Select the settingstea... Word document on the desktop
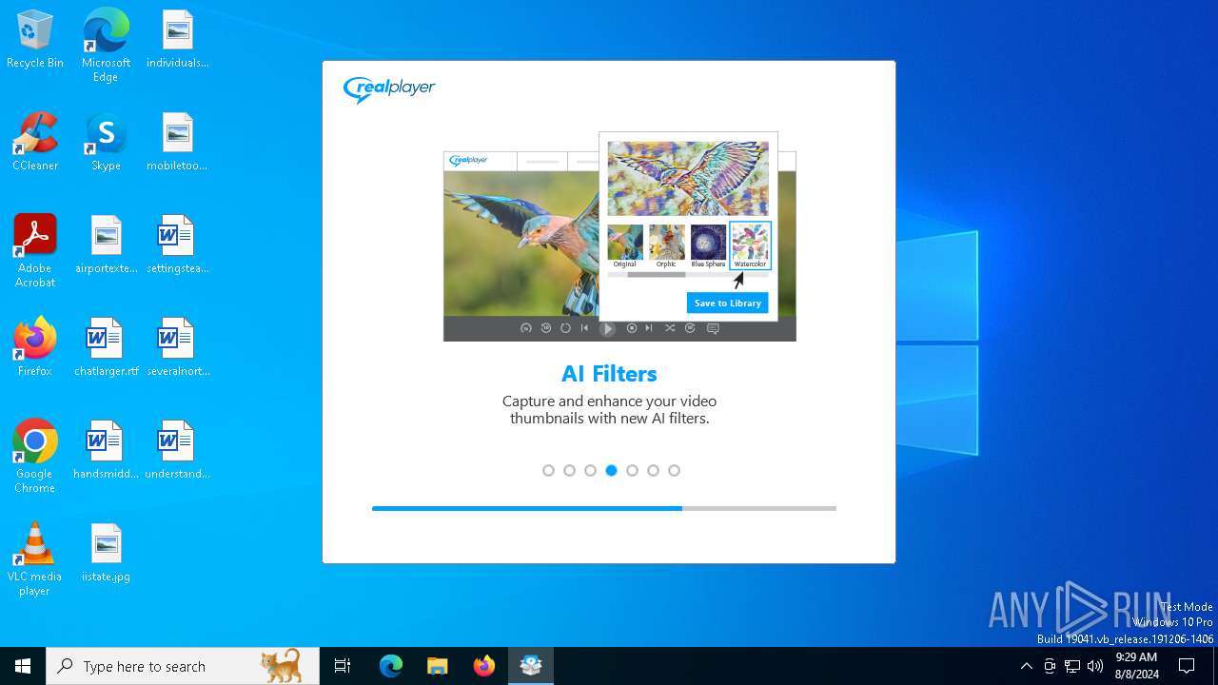 click(177, 245)
